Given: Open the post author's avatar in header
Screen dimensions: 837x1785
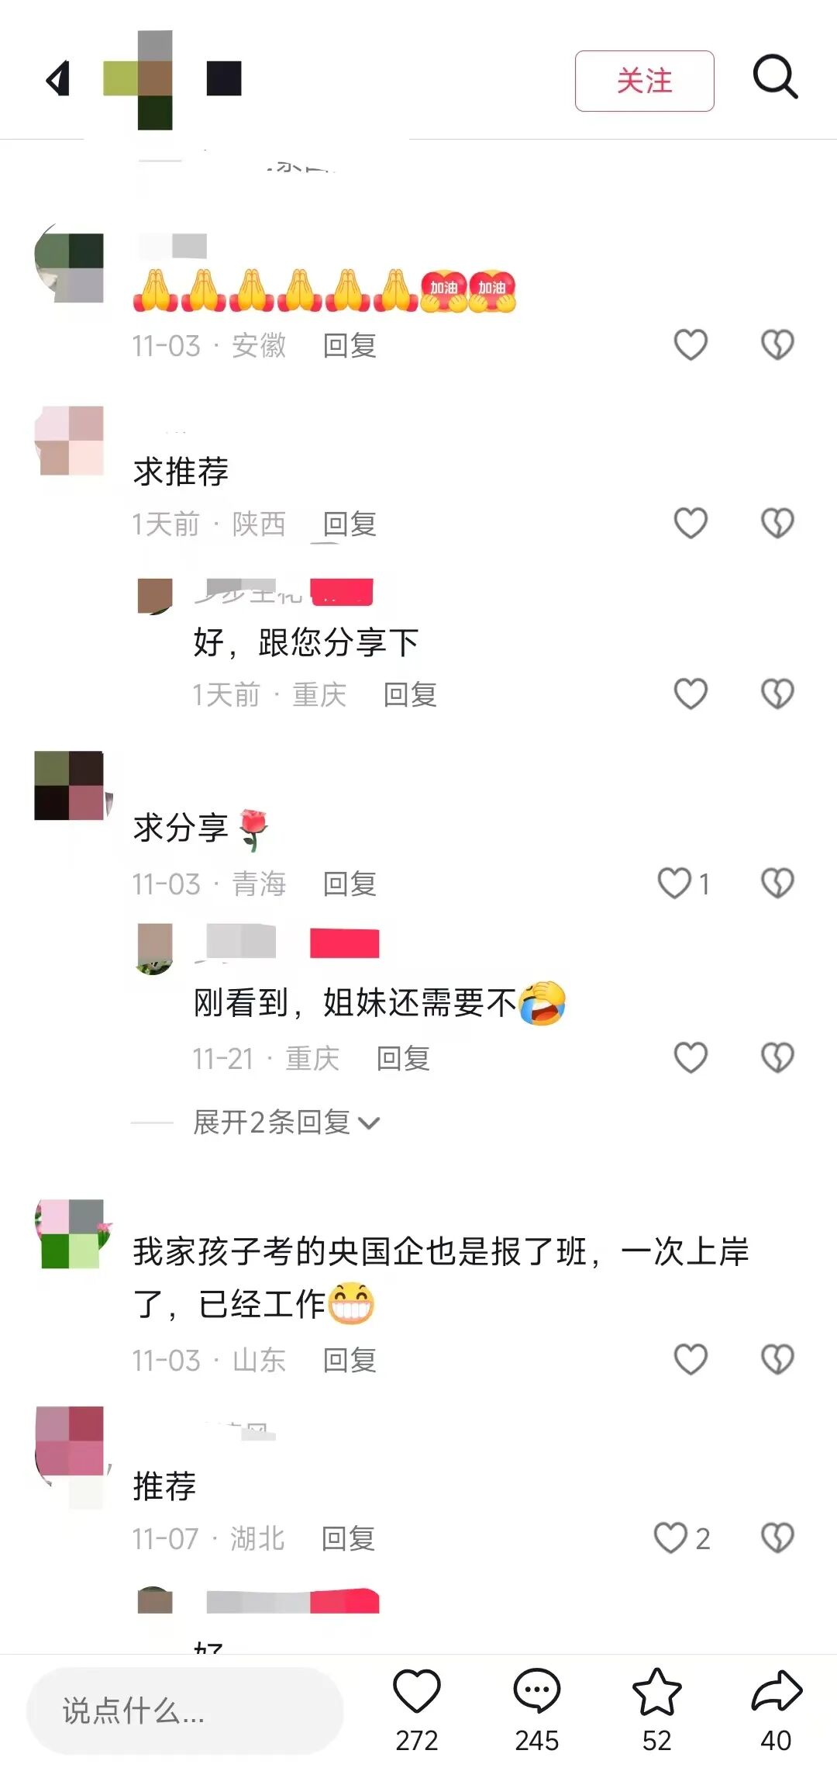Looking at the screenshot, I should (x=138, y=79).
